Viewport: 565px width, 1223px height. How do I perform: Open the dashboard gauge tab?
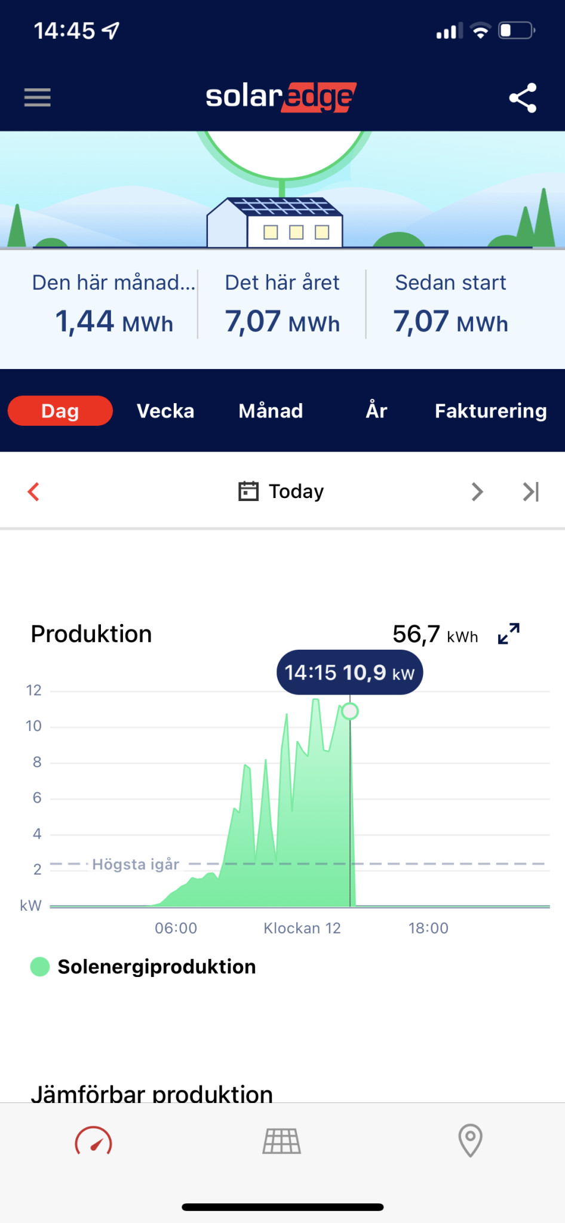93,1141
